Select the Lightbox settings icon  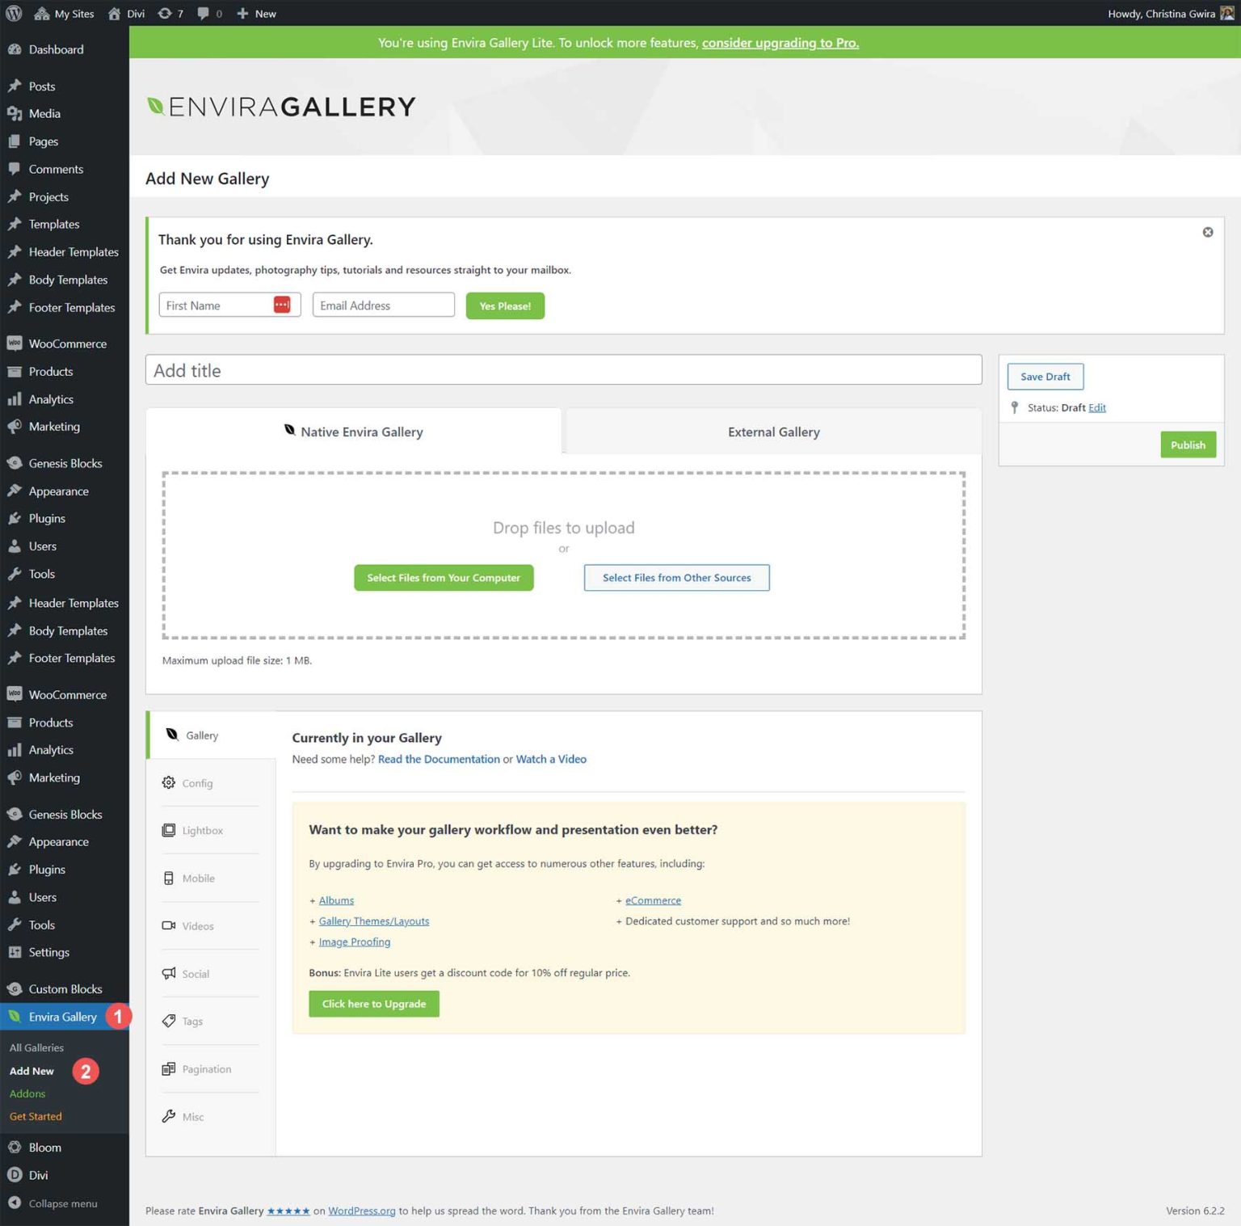click(x=169, y=830)
